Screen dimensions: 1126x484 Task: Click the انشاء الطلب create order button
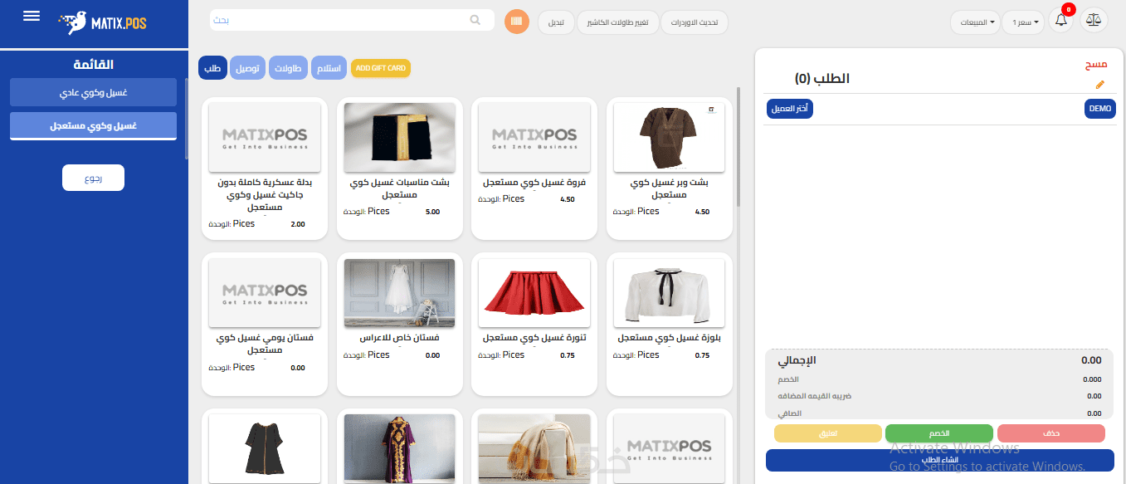point(940,460)
